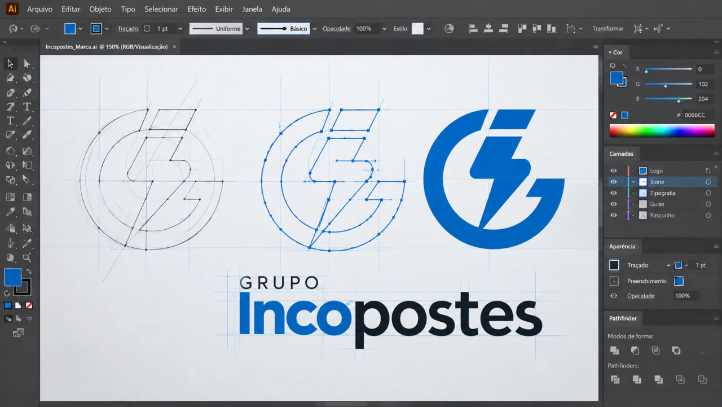Open the fill color dropdown arrow

click(x=81, y=29)
